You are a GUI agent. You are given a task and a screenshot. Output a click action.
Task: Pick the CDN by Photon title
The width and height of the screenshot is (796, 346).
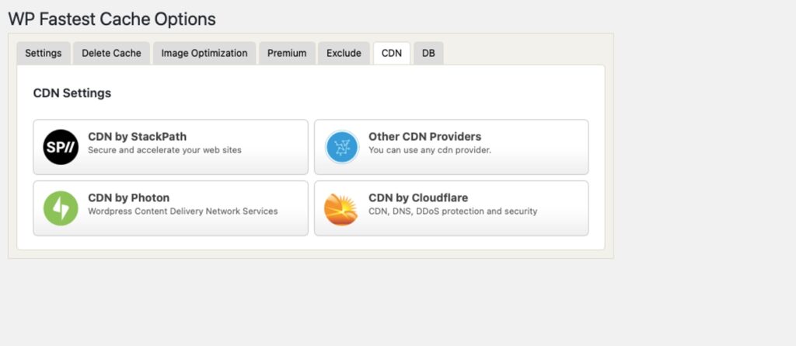click(128, 197)
